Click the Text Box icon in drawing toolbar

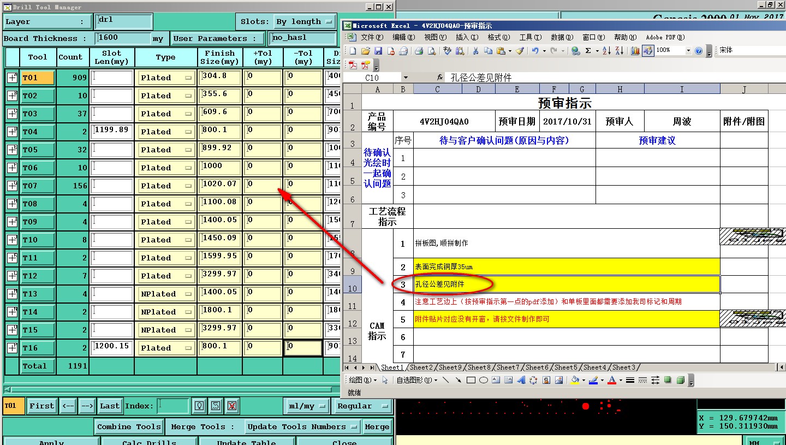[496, 380]
